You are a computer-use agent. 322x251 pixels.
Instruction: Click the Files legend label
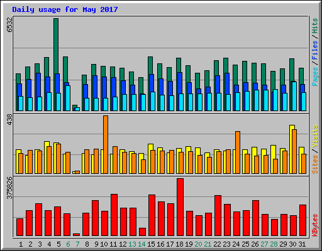tap(315, 50)
